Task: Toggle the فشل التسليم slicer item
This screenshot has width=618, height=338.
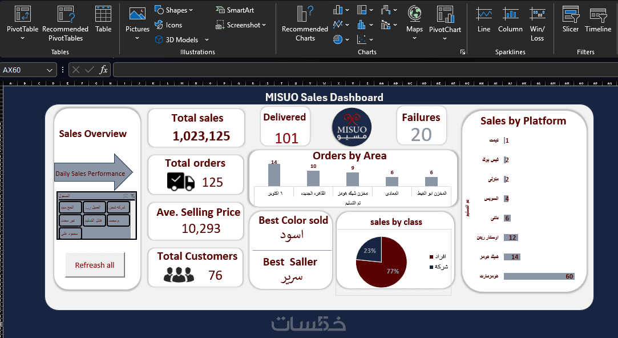Action: pos(94,220)
